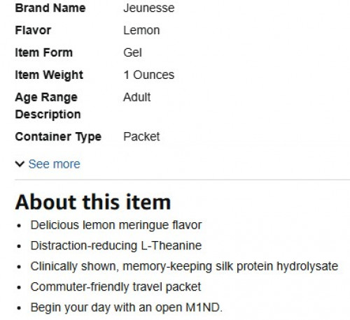Expand the See more chevron arrow
This screenshot has height=320, width=350.
point(20,164)
